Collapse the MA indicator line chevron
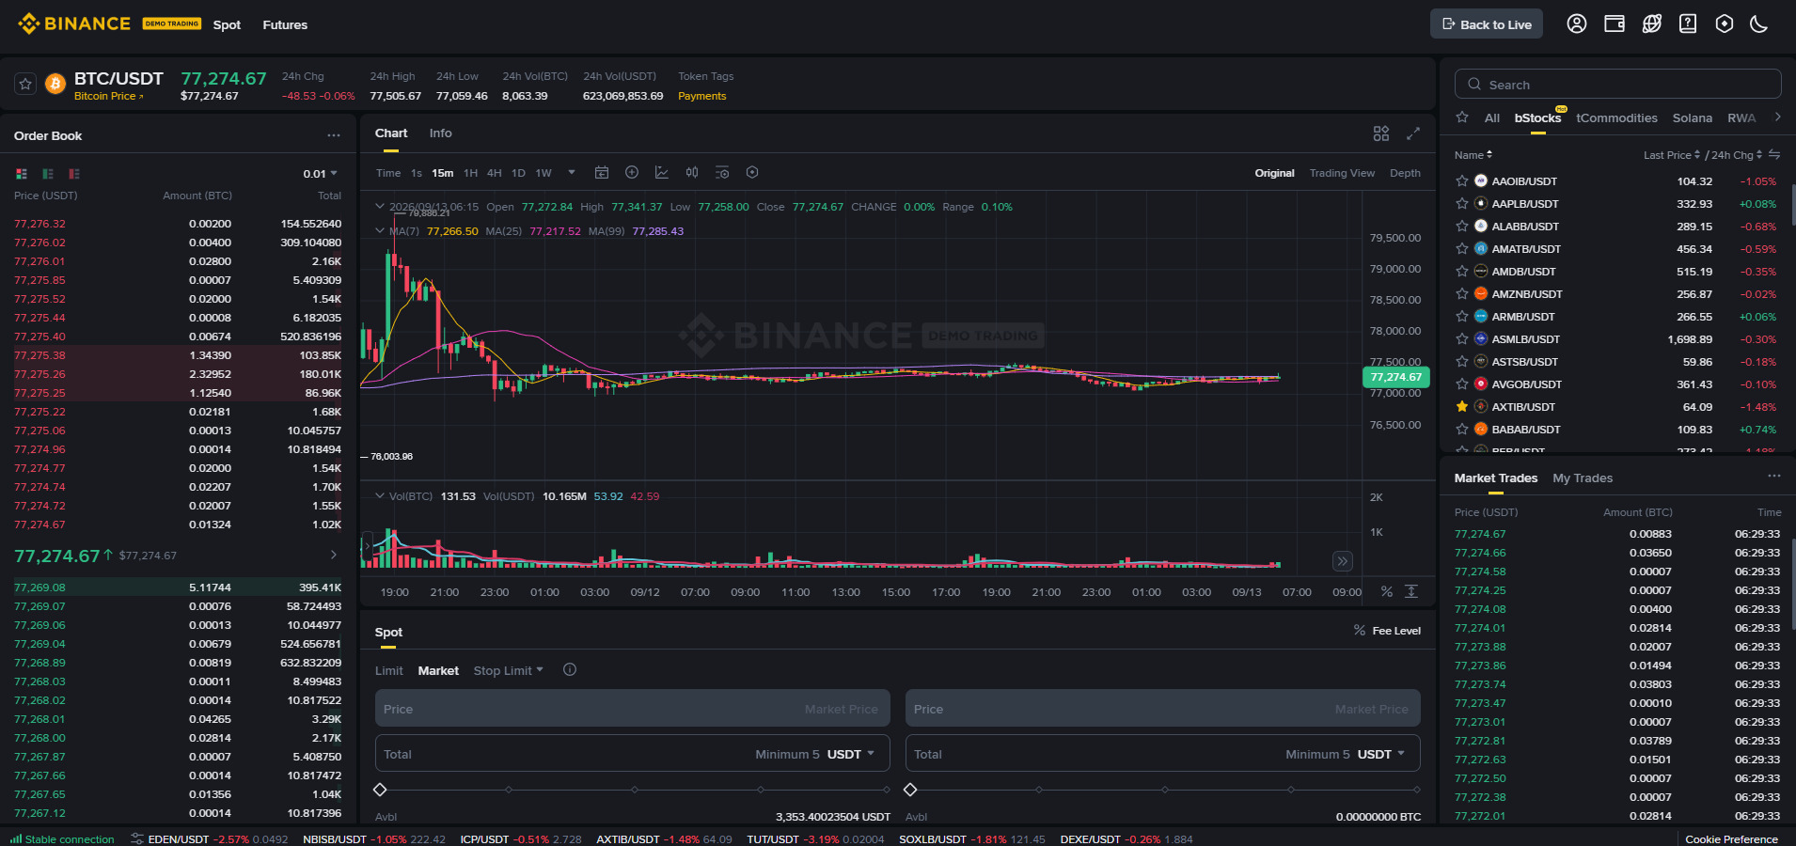Image resolution: width=1796 pixels, height=846 pixels. (x=380, y=231)
